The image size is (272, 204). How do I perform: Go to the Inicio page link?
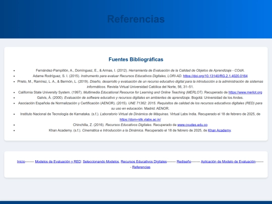(x=21, y=162)
